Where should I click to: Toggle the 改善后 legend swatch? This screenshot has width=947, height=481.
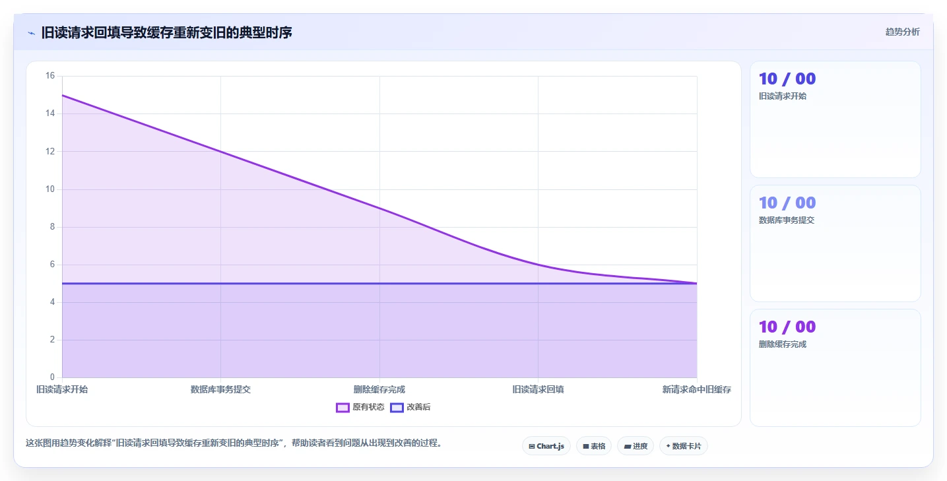point(397,407)
